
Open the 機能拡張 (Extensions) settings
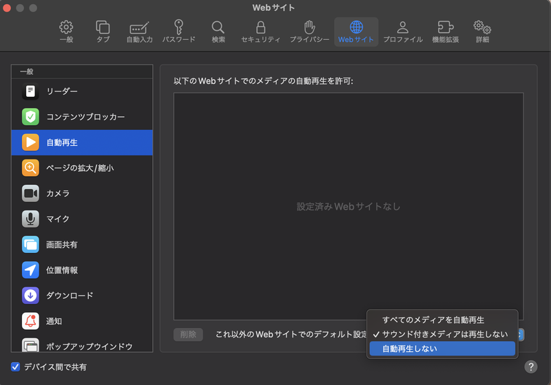coord(445,32)
